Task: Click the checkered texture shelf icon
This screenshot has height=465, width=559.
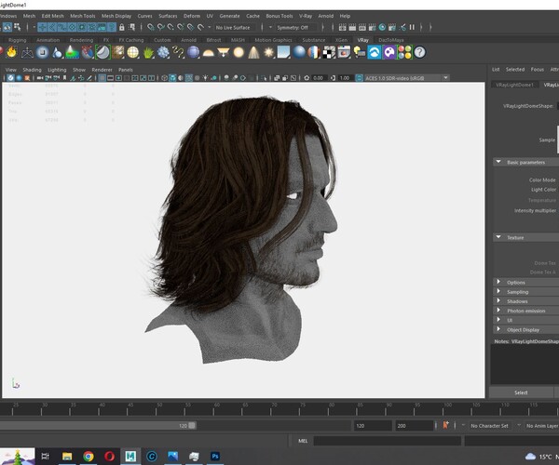Action: [x=329, y=53]
